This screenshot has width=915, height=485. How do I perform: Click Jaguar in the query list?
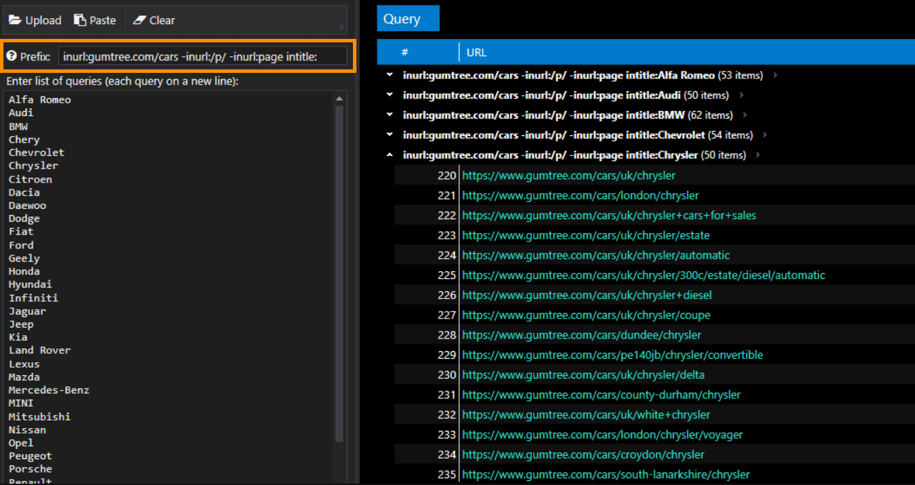(x=27, y=311)
